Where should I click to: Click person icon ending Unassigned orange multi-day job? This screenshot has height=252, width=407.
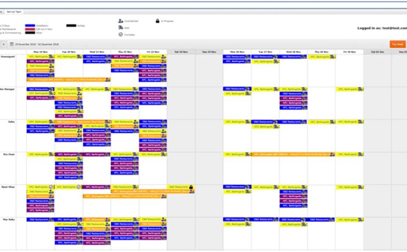tap(108, 80)
